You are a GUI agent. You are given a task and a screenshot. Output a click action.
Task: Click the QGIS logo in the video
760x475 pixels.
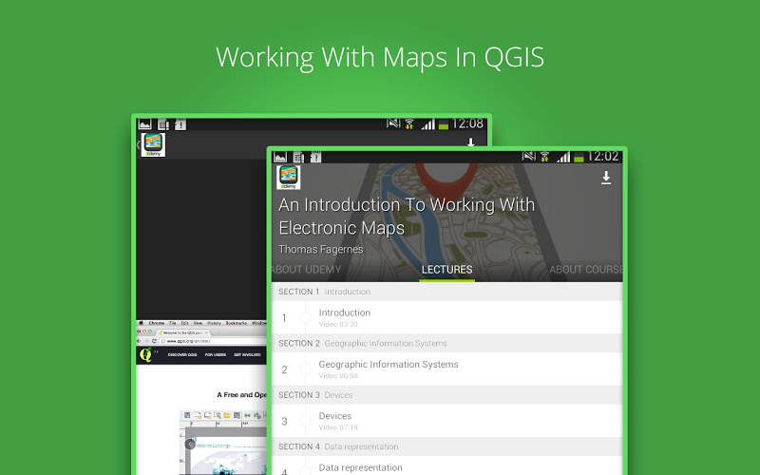point(146,354)
